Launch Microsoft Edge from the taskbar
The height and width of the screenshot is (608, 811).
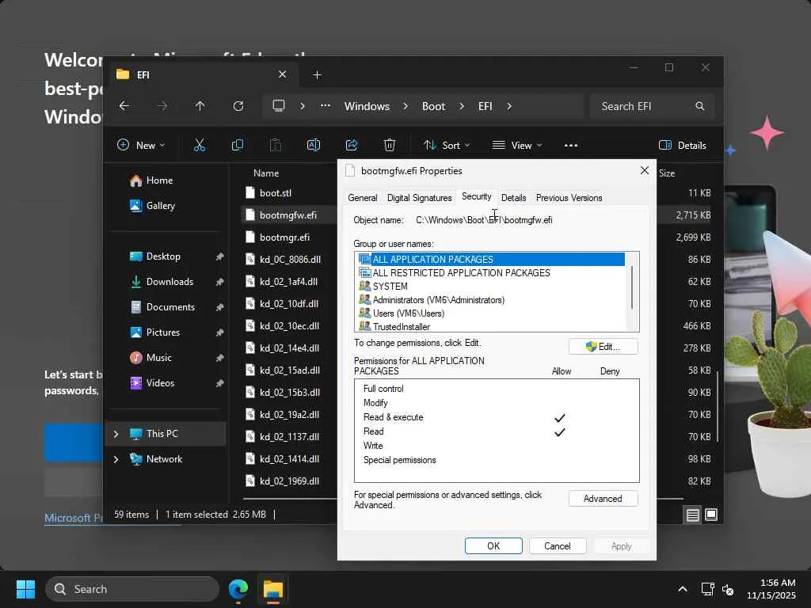pyautogui.click(x=238, y=589)
